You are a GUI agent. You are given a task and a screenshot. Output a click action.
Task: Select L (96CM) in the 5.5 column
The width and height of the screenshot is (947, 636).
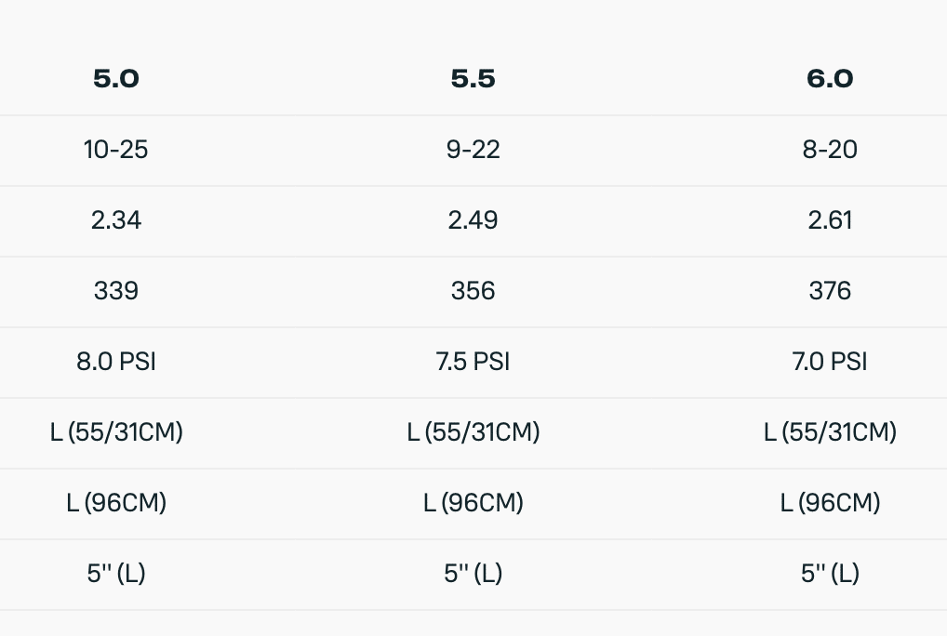(x=473, y=503)
